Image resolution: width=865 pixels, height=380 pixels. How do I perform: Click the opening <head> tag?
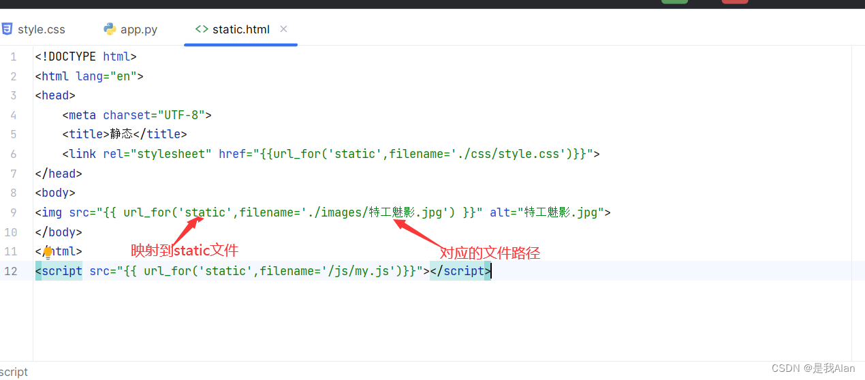[55, 96]
